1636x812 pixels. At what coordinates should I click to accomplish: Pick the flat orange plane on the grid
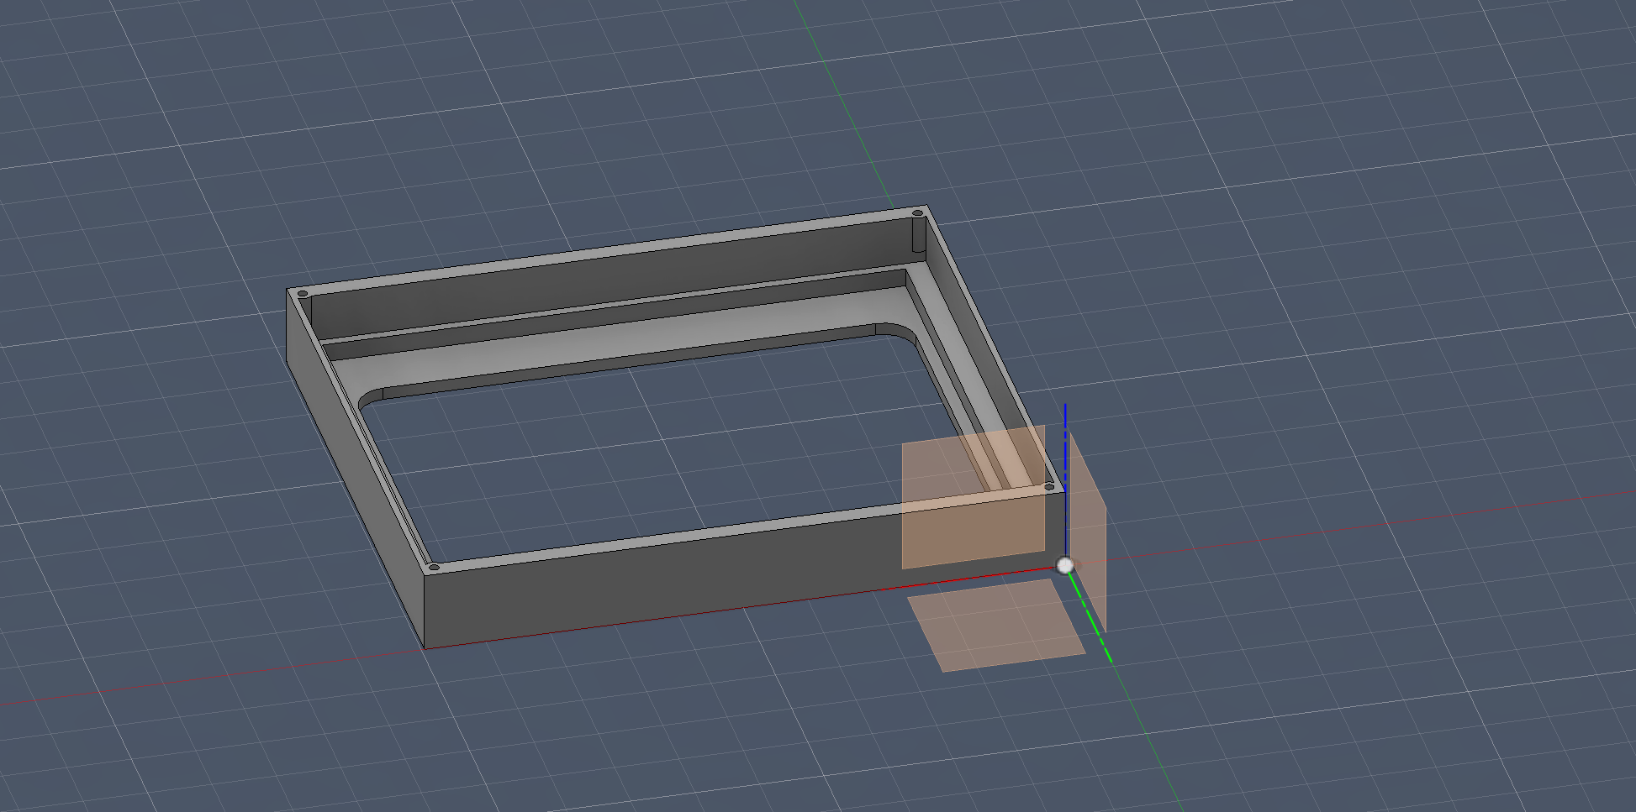(996, 626)
